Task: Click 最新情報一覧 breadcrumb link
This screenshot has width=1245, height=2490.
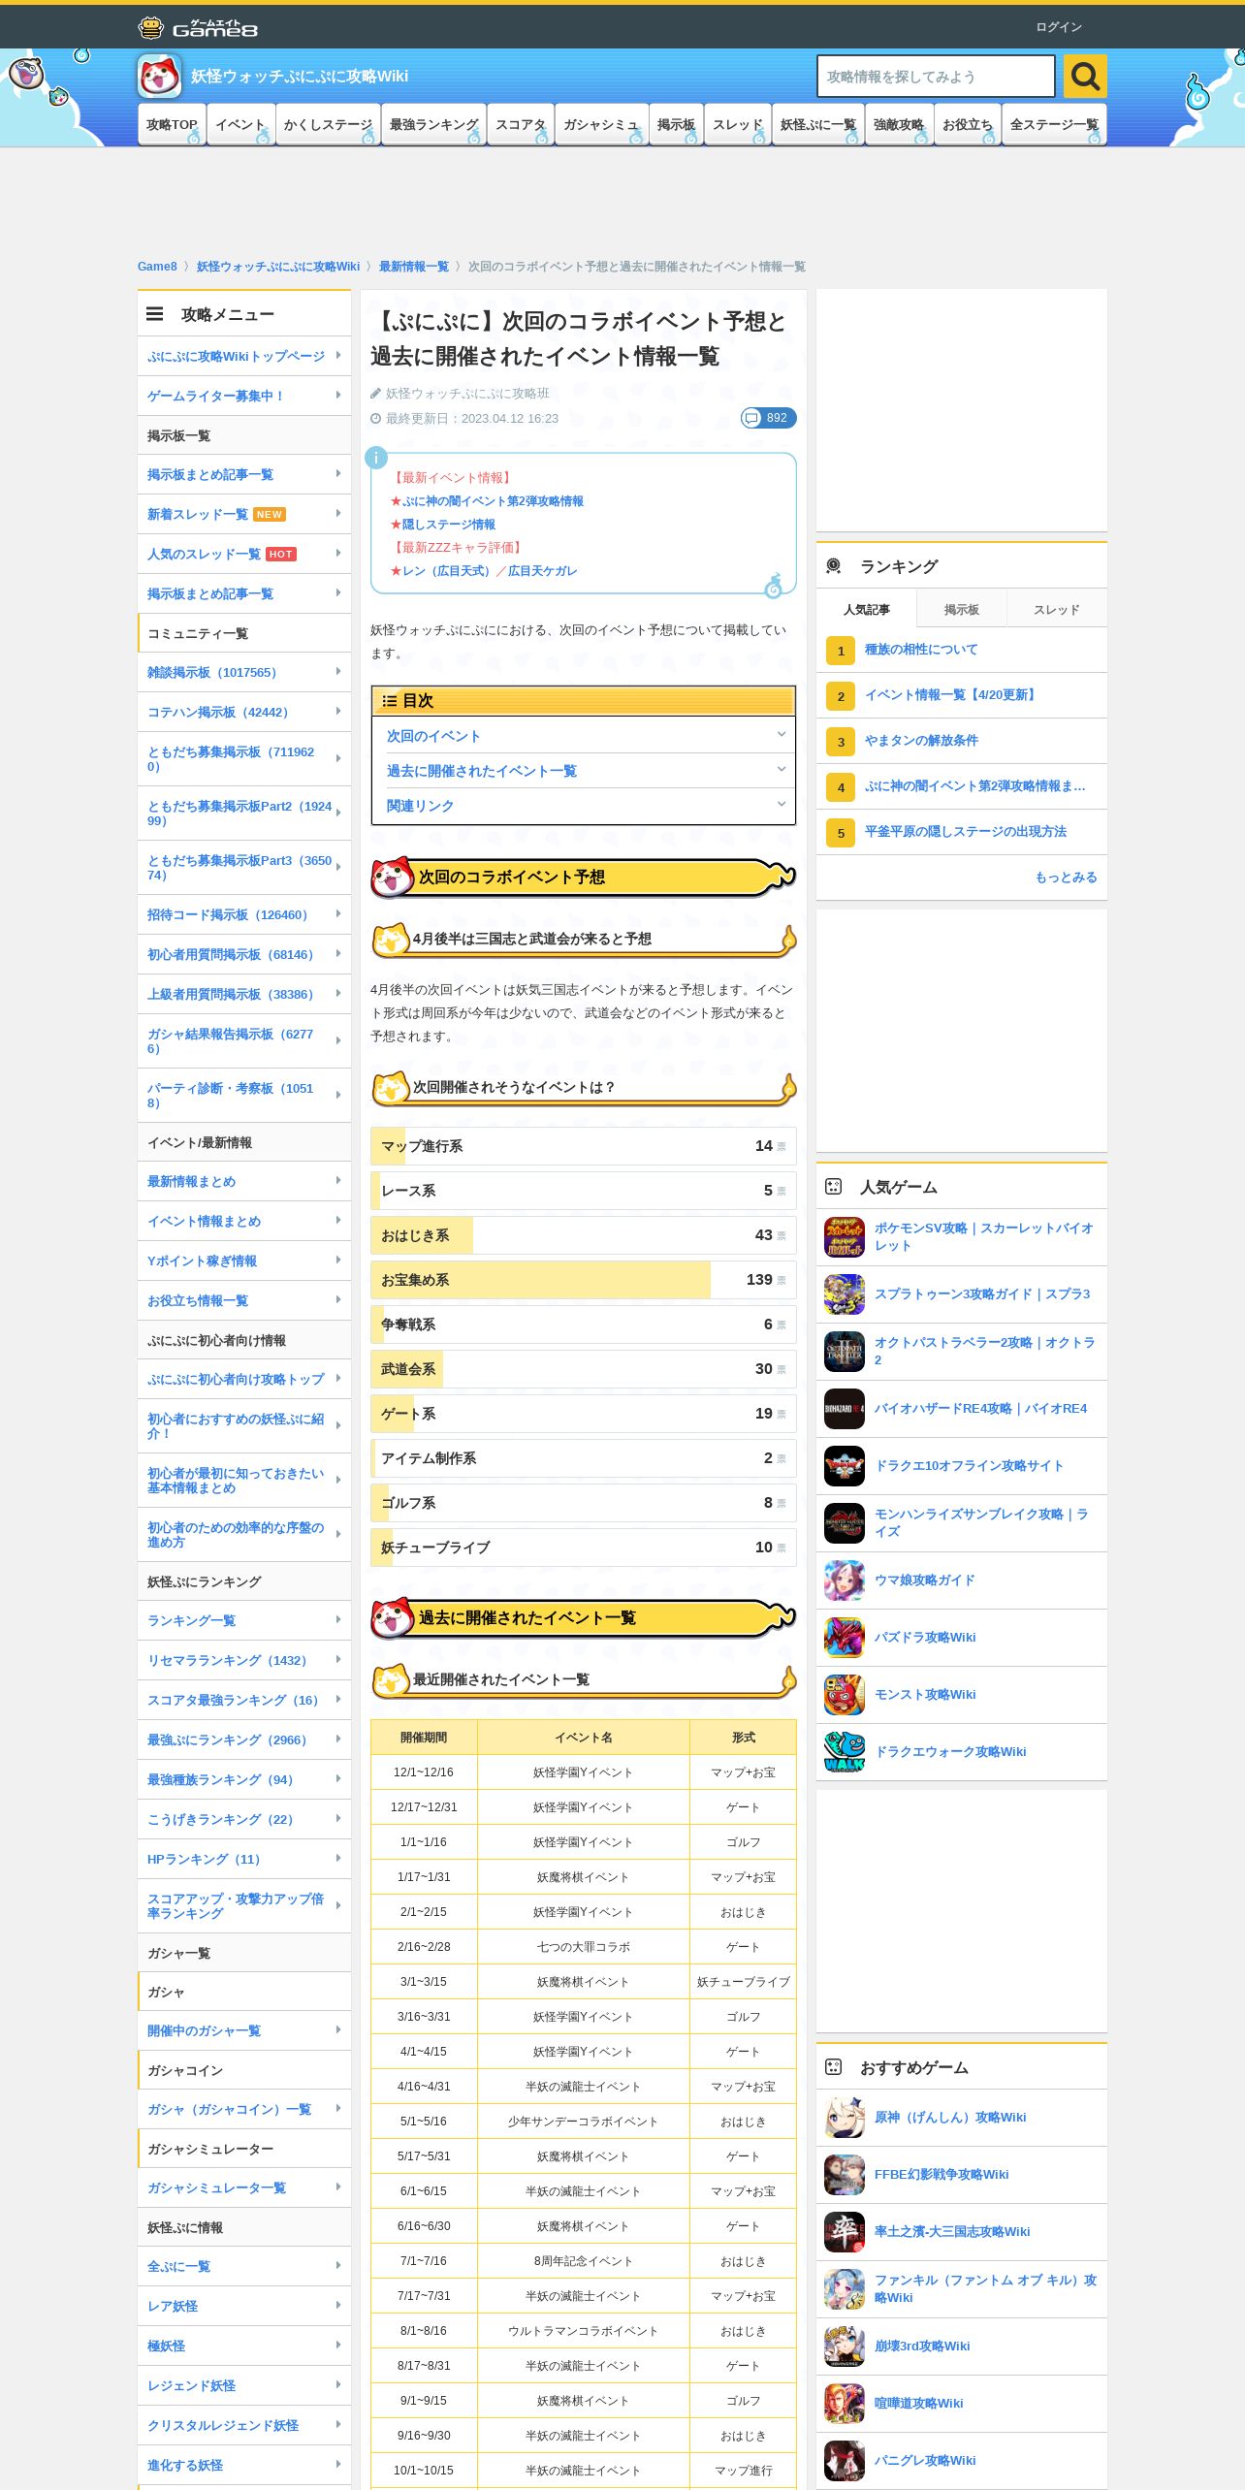Action: coord(414,267)
